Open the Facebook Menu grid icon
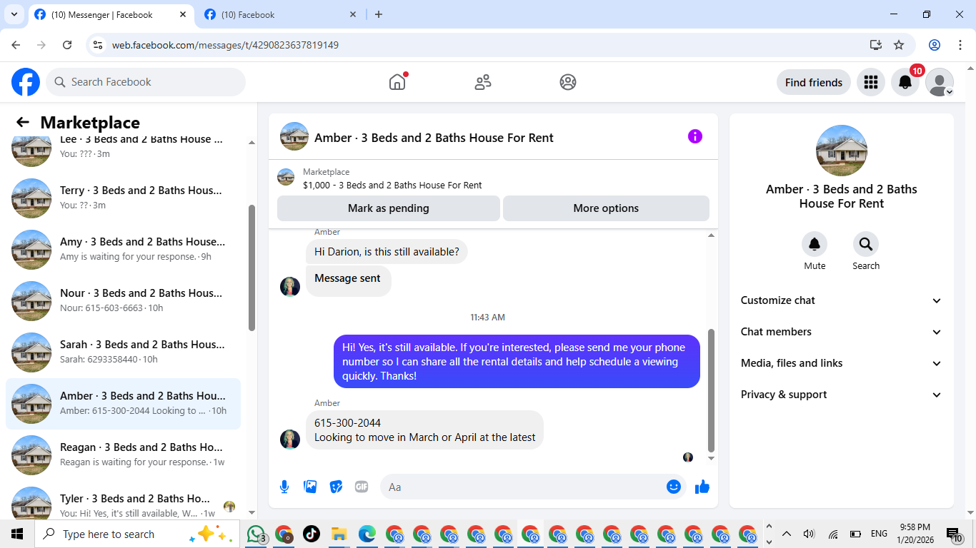This screenshot has width=976, height=548. point(870,82)
